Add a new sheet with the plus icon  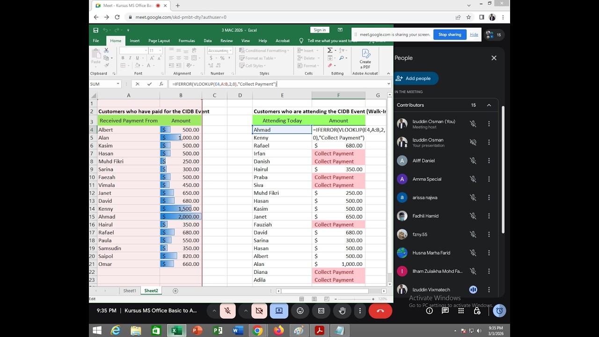click(x=175, y=291)
